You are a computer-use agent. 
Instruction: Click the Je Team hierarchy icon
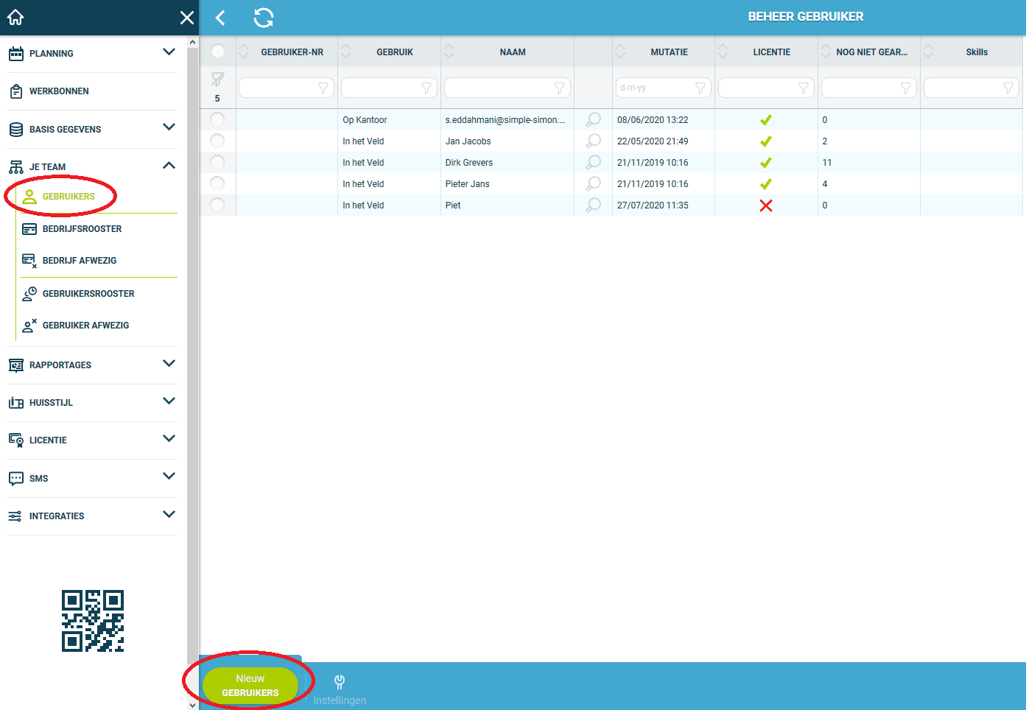click(16, 167)
